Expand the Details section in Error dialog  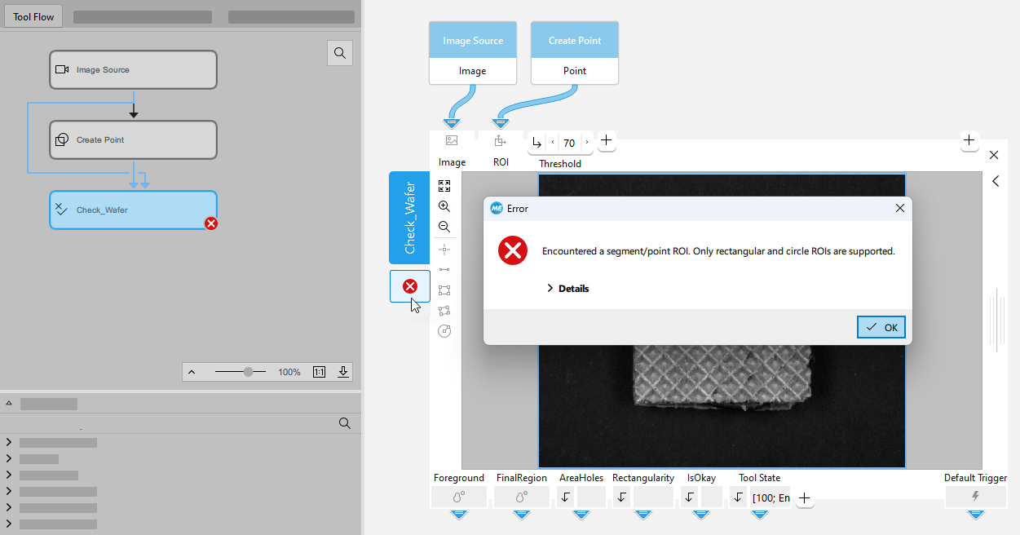pyautogui.click(x=567, y=289)
